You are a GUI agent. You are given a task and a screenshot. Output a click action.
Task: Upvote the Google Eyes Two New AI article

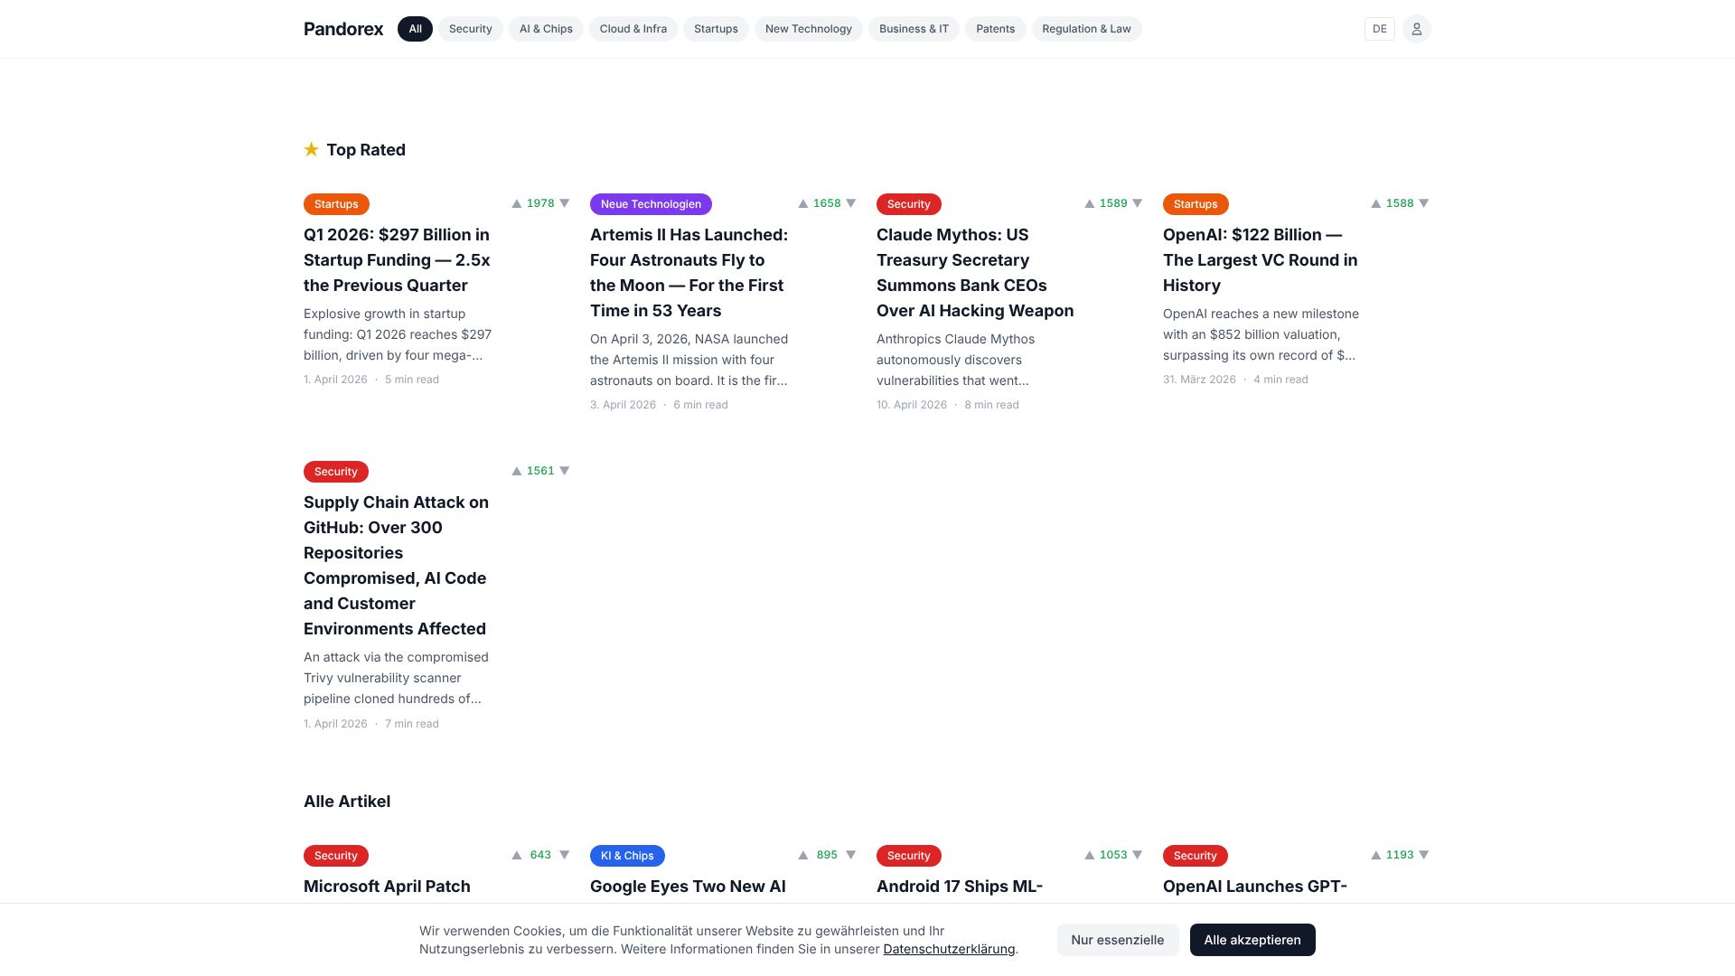pyautogui.click(x=803, y=855)
